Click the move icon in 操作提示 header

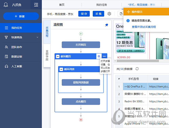(x=128, y=12)
